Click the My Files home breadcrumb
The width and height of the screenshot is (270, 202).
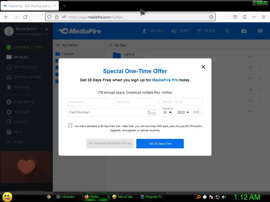(x=118, y=45)
